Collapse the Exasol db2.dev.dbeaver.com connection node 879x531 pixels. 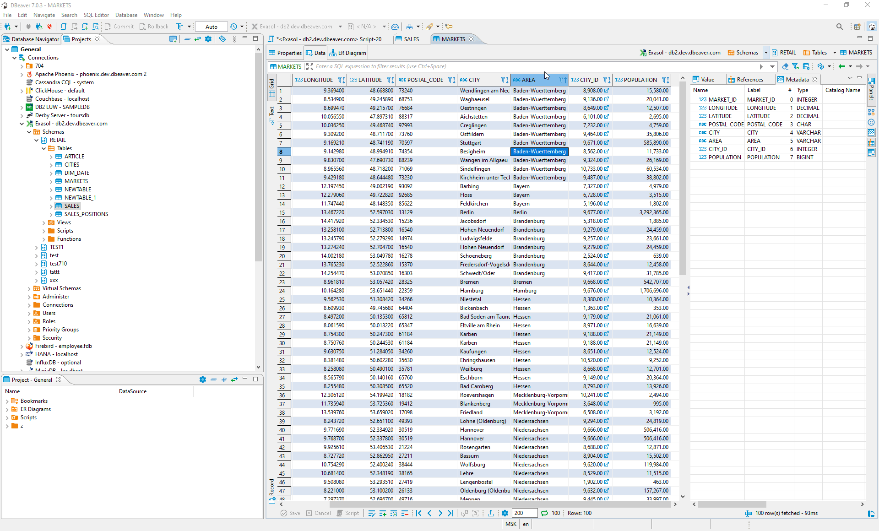(22, 124)
